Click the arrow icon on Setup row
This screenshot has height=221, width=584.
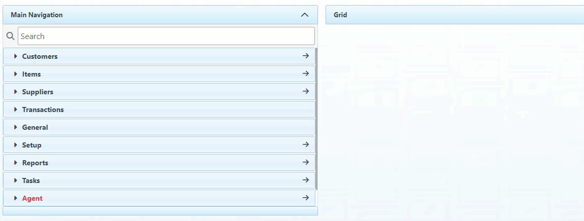click(306, 144)
